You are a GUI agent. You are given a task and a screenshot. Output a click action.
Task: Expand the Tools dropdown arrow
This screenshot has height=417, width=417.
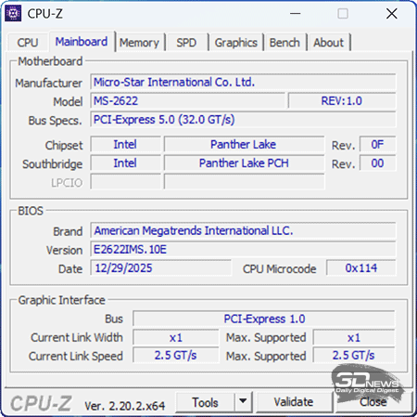[243, 402]
